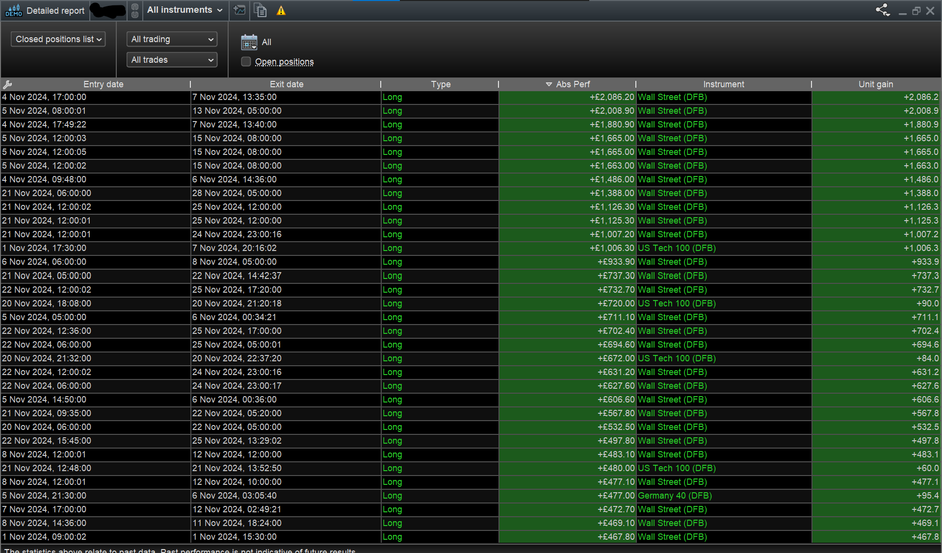Sort by Entry date column header
The width and height of the screenshot is (942, 553).
click(103, 84)
